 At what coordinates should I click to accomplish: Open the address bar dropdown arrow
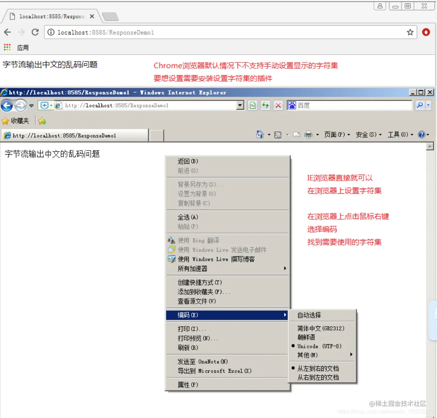tap(240, 105)
